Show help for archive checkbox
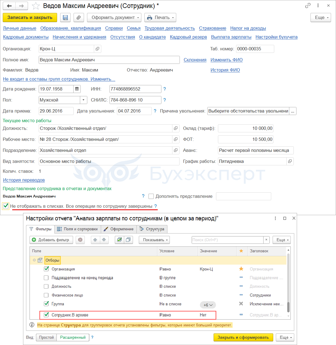This screenshot has width=336, height=345. (x=156, y=206)
